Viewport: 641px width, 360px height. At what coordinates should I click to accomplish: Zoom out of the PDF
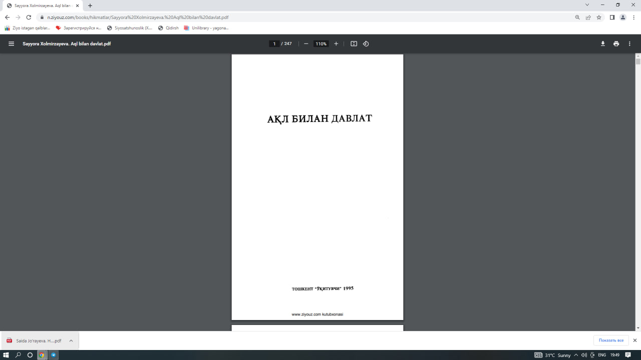click(x=305, y=43)
